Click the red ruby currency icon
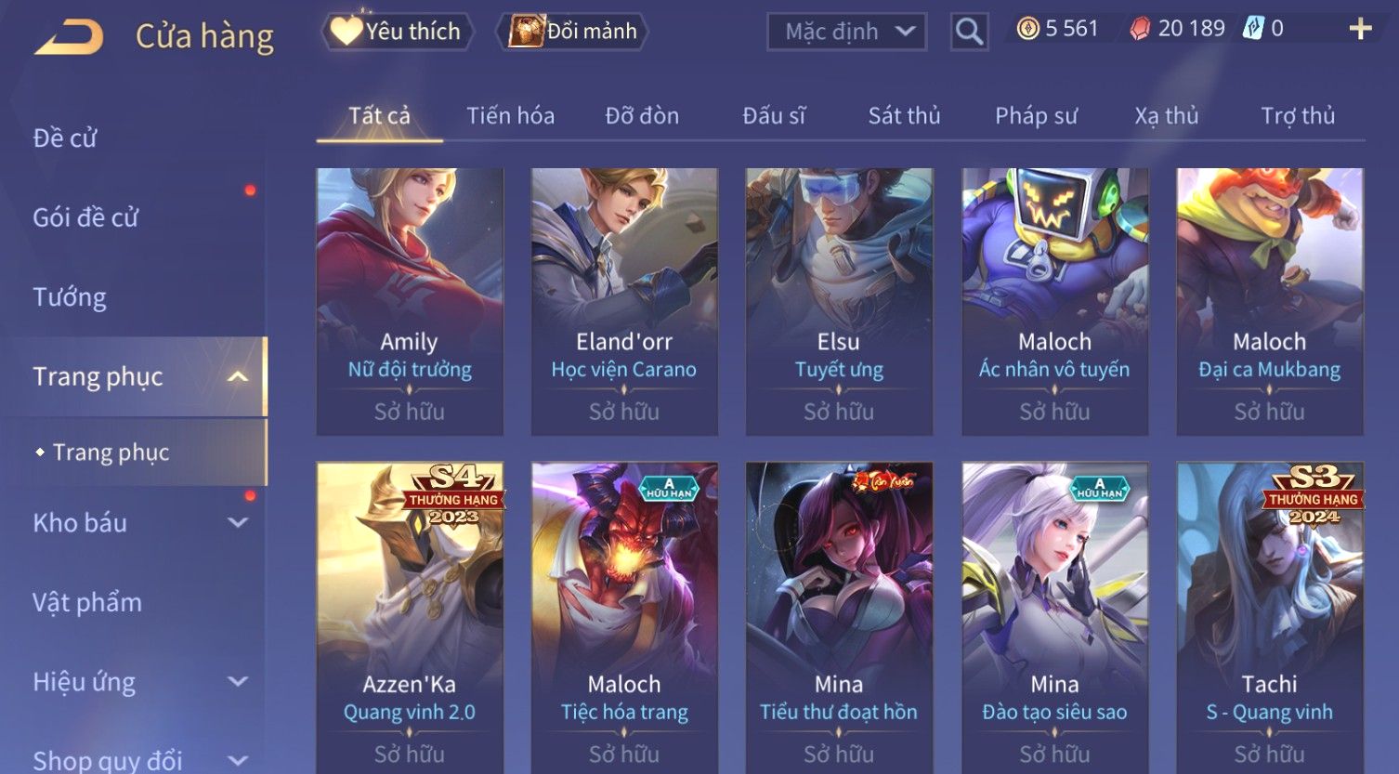The width and height of the screenshot is (1399, 774). 1140,30
